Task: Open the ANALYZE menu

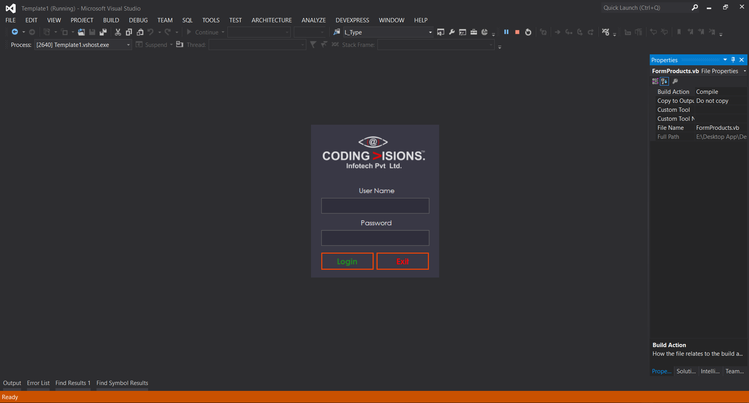Action: (314, 20)
